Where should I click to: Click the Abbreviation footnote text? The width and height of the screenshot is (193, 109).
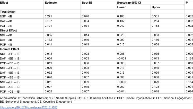click(x=96, y=100)
